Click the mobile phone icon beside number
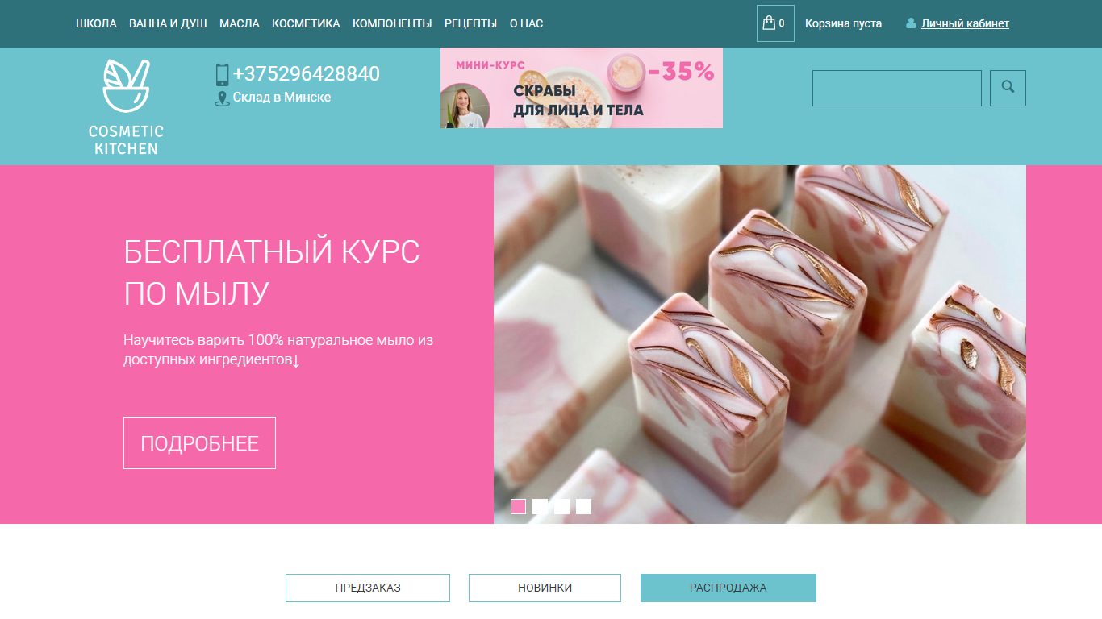The image size is (1102, 619). pyautogui.click(x=222, y=75)
